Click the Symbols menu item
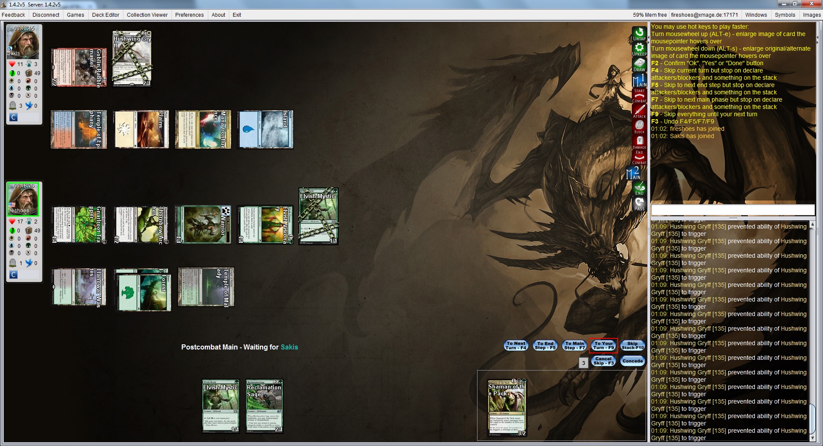Image resolution: width=823 pixels, height=446 pixels. click(x=785, y=15)
